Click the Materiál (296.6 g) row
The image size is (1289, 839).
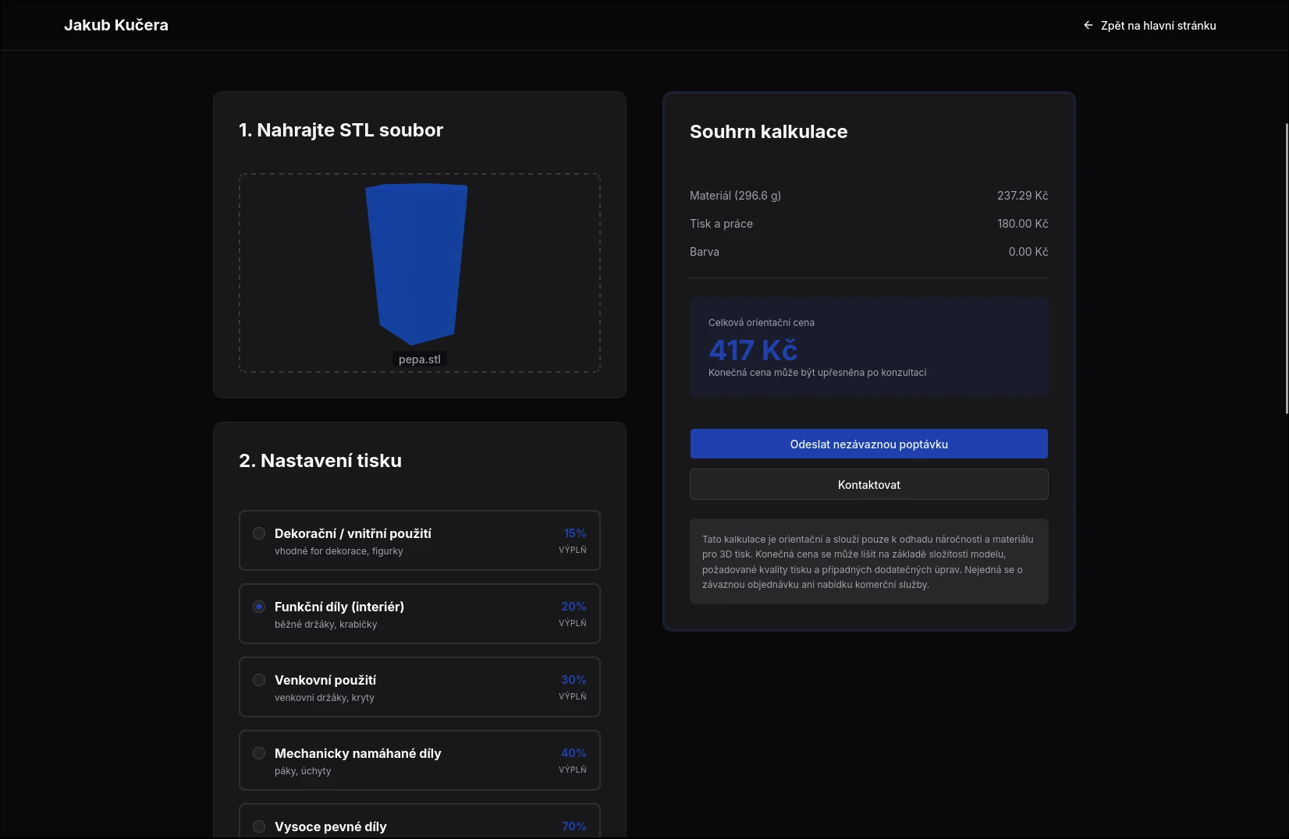[x=868, y=196]
